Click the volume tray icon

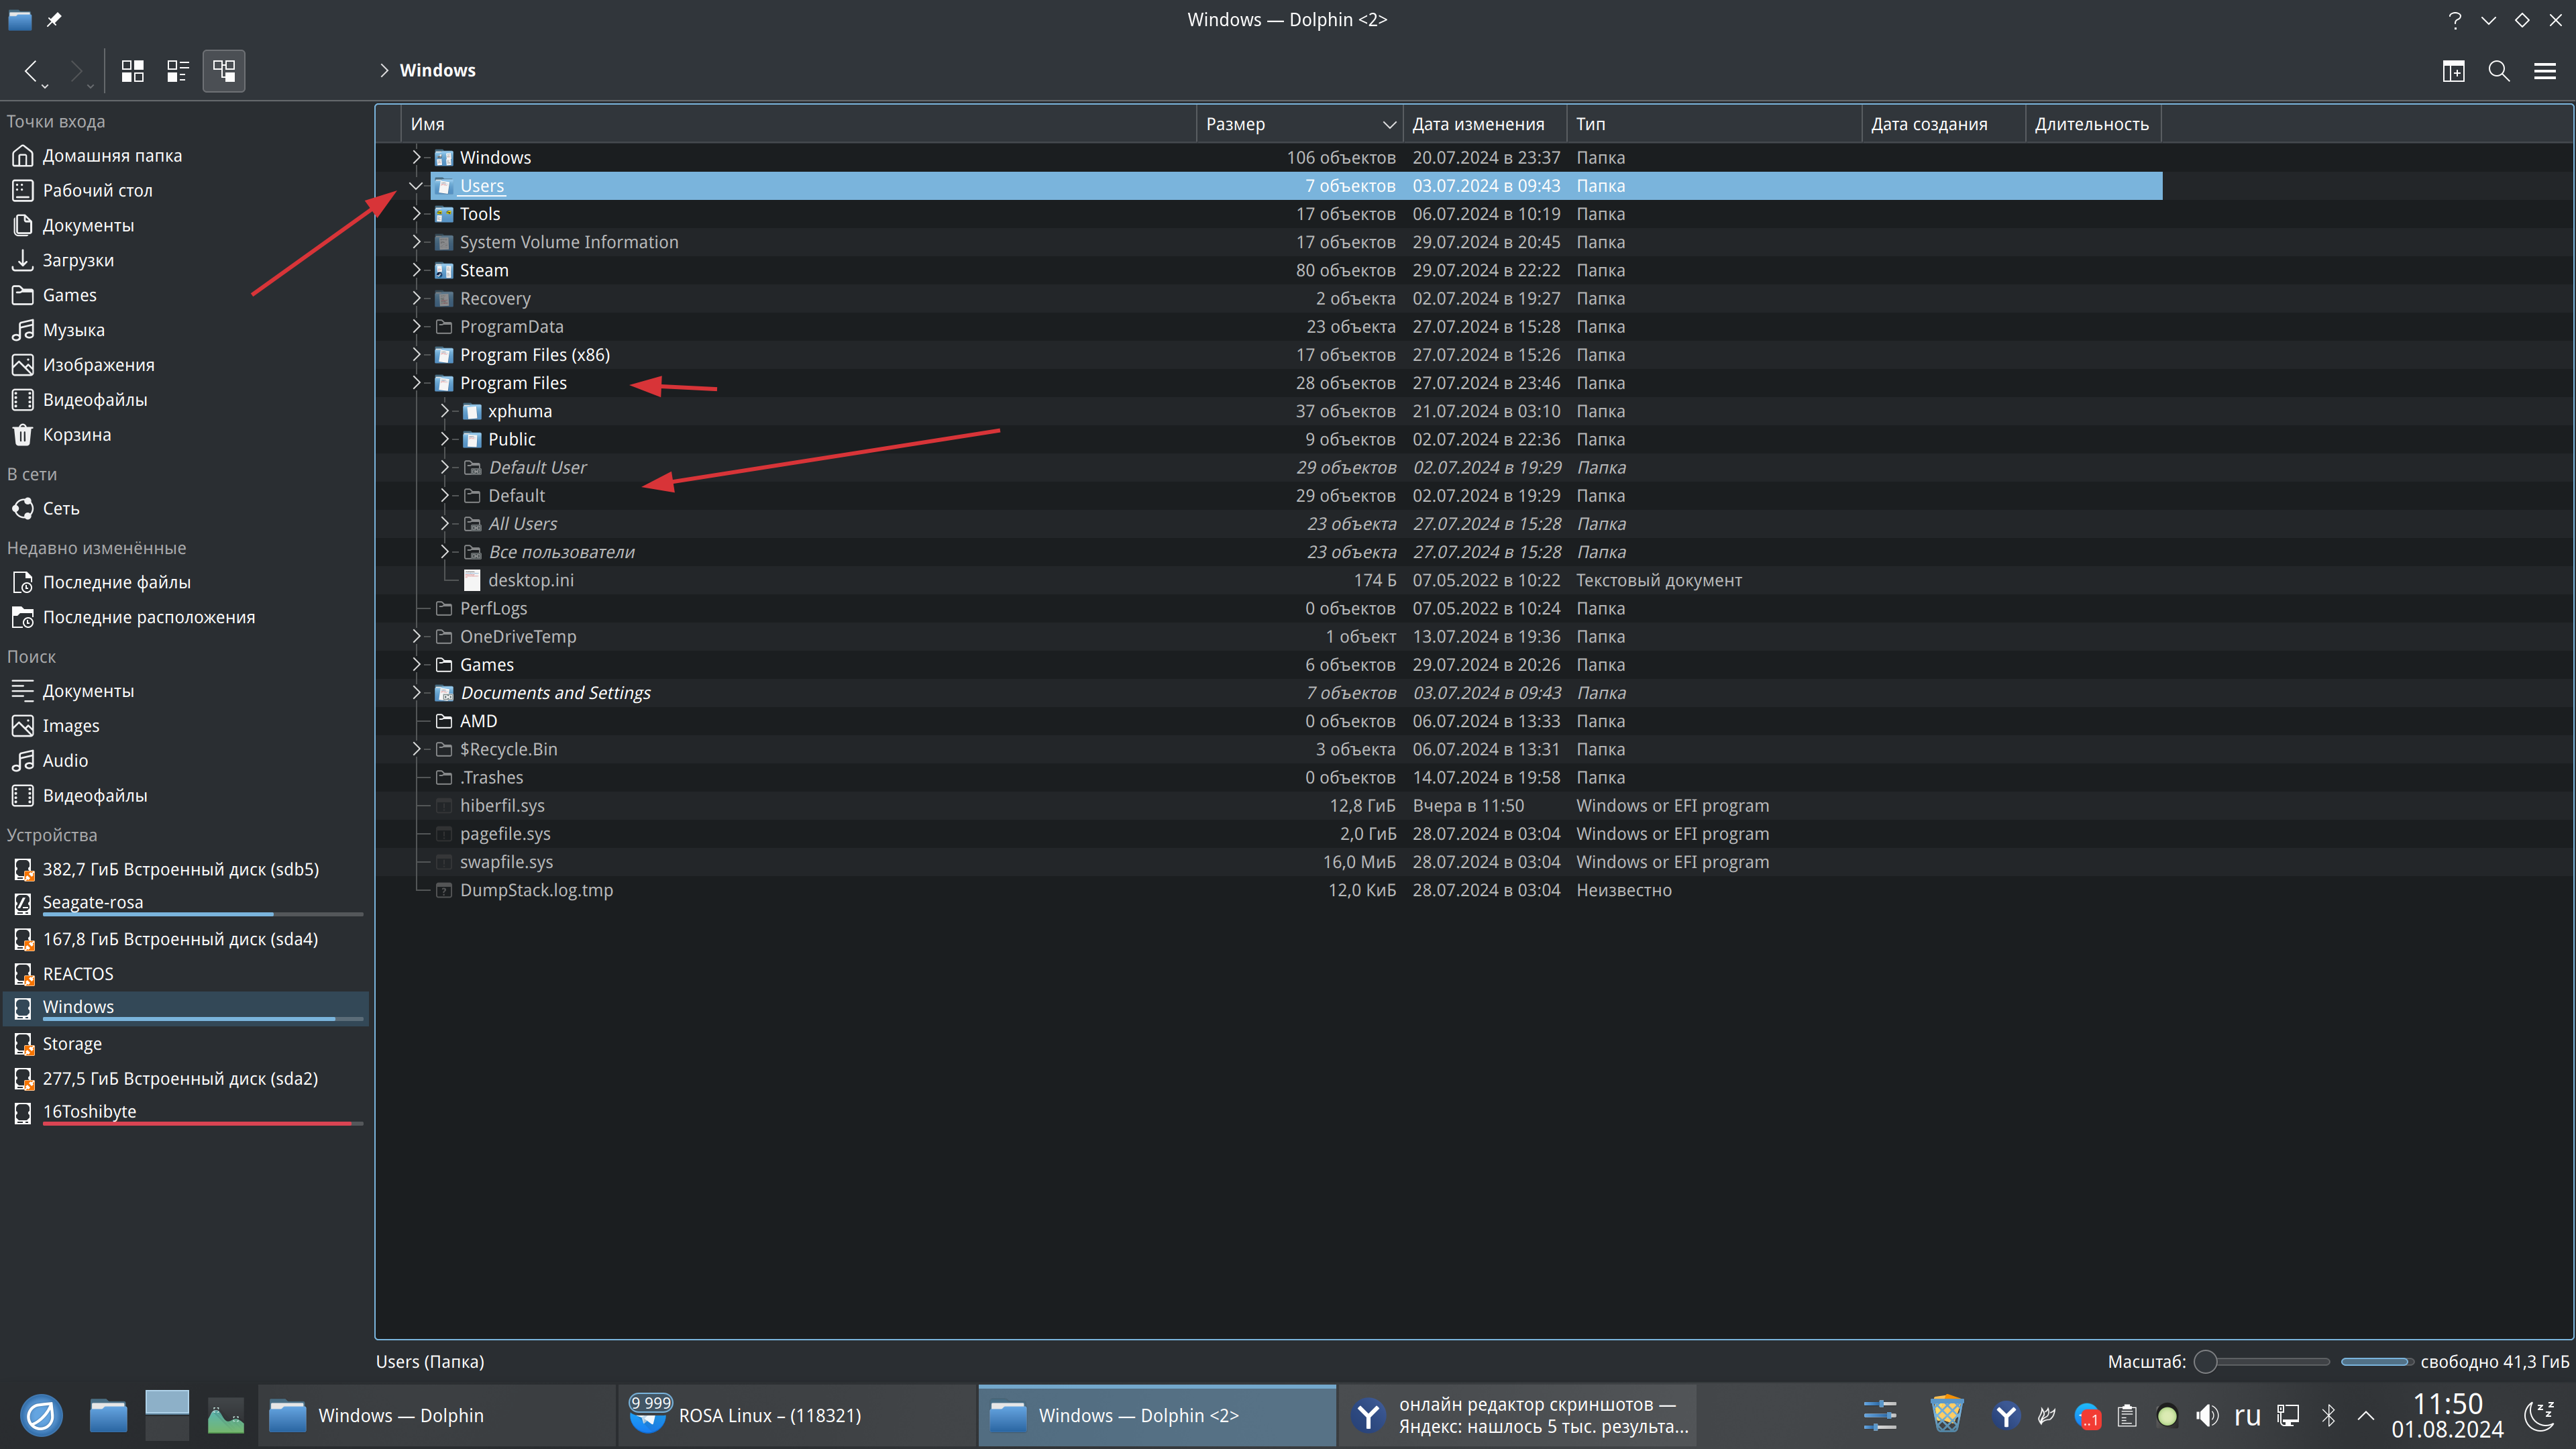2207,1416
